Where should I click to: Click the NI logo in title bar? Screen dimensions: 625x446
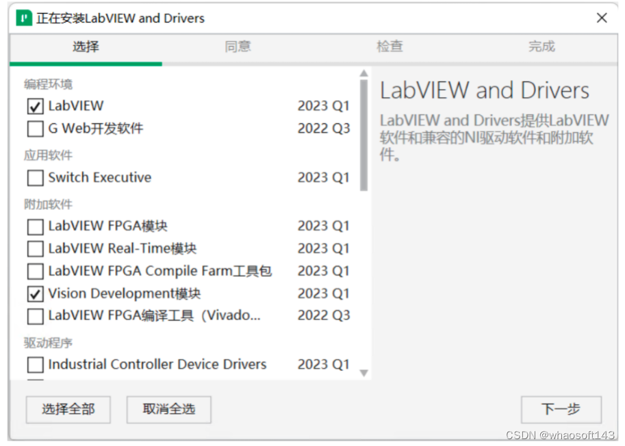[x=23, y=18]
